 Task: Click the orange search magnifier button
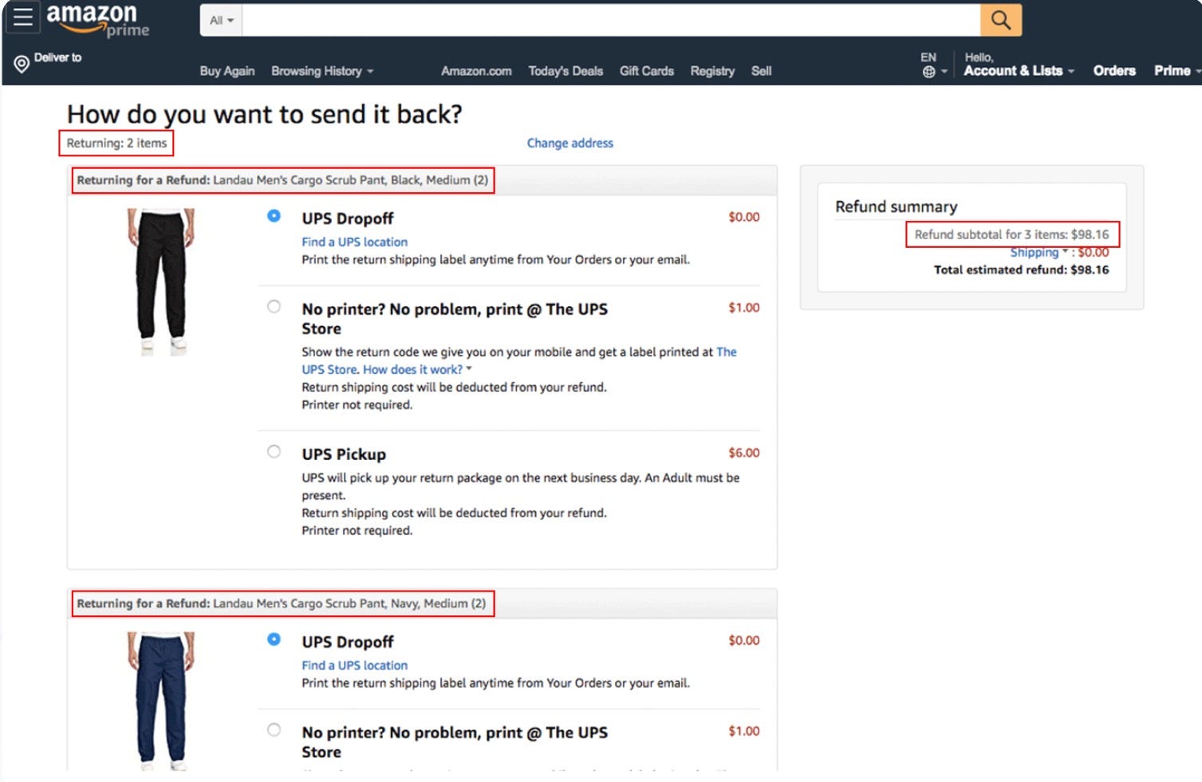1000,20
